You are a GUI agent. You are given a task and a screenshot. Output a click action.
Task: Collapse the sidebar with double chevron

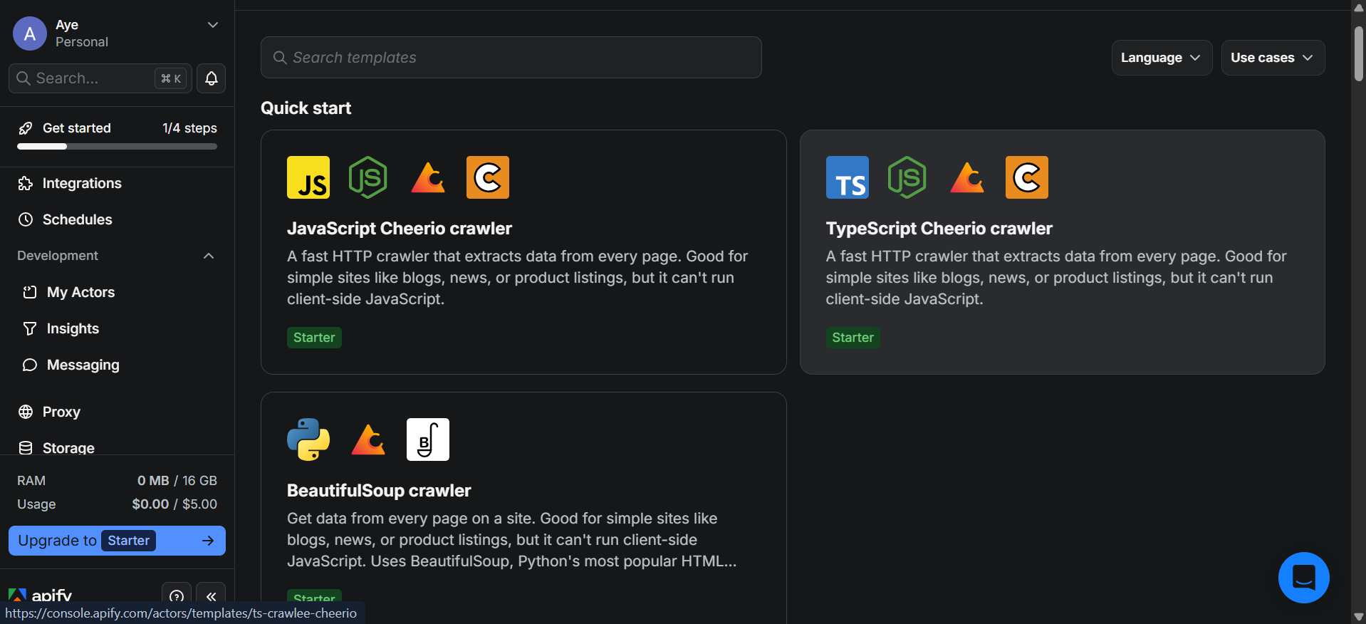click(211, 596)
